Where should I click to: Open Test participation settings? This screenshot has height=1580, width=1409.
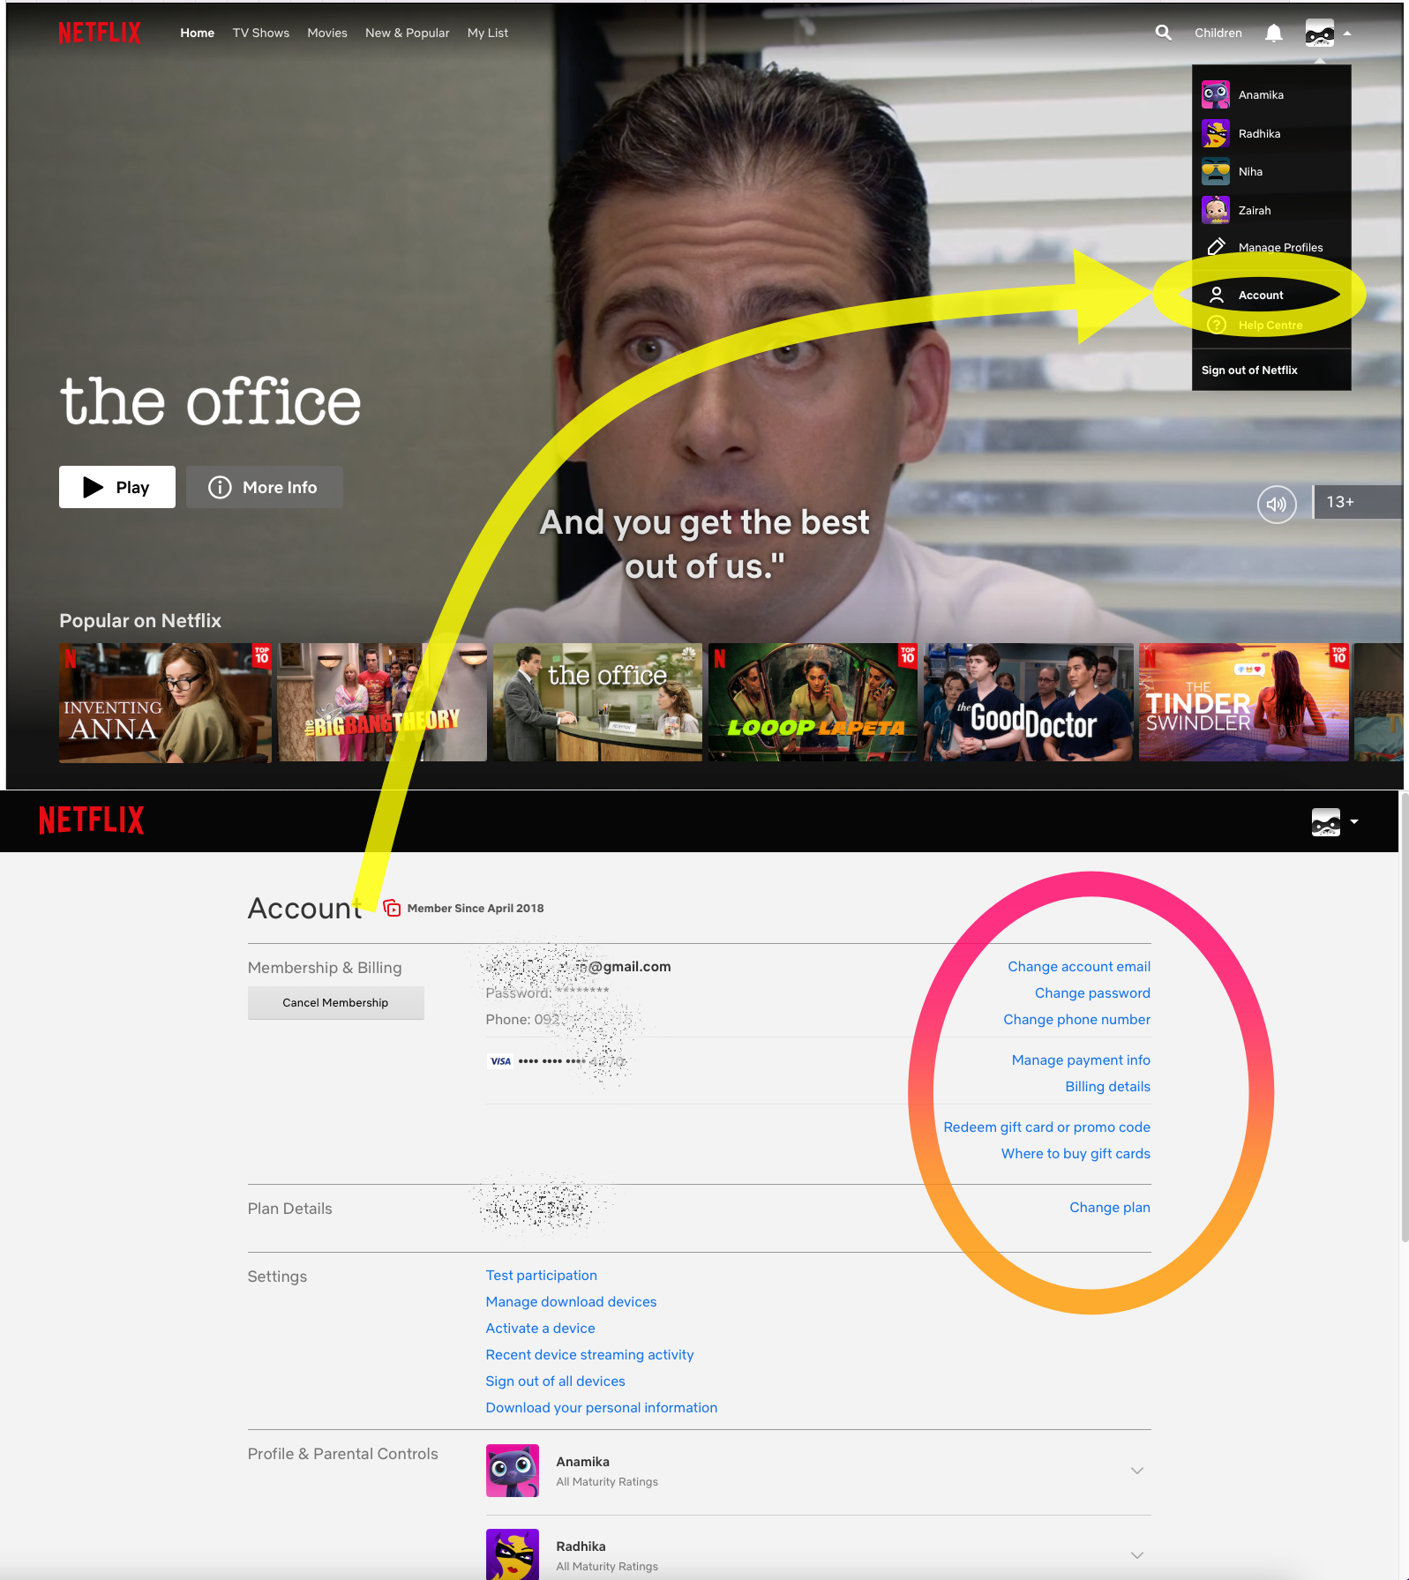(x=541, y=1276)
